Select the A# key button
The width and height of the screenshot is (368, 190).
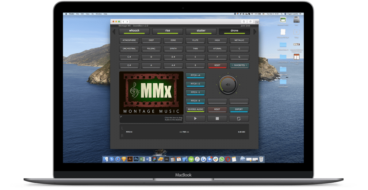(x=173, y=66)
